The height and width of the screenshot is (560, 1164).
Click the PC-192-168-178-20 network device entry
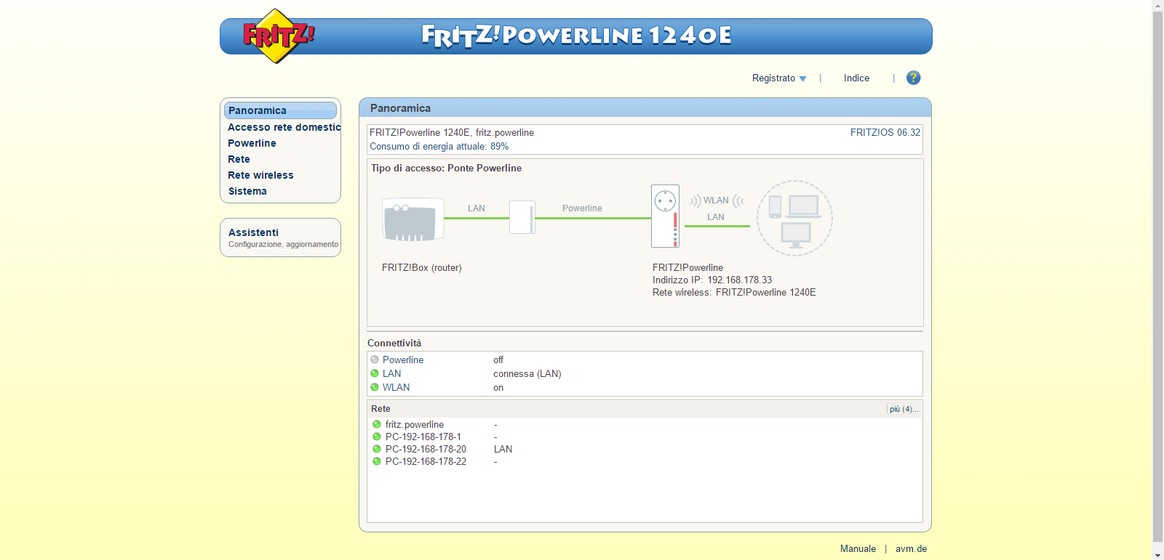click(426, 449)
